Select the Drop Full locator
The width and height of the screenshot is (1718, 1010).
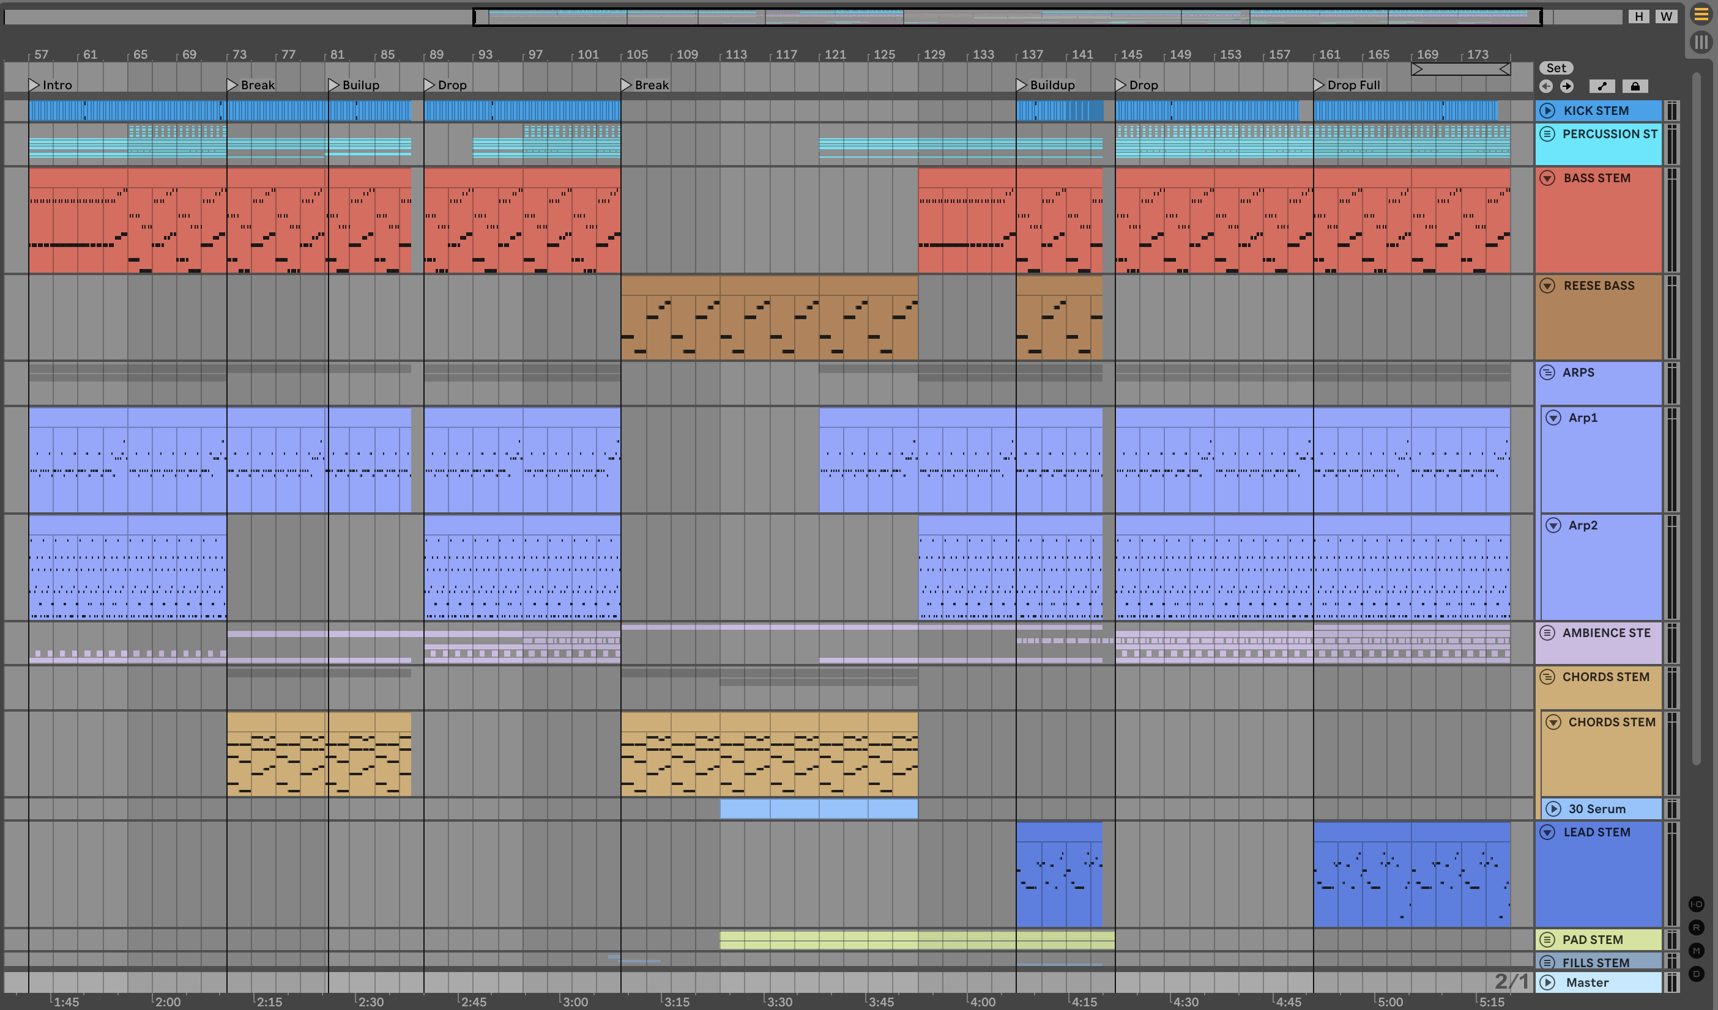(x=1319, y=84)
